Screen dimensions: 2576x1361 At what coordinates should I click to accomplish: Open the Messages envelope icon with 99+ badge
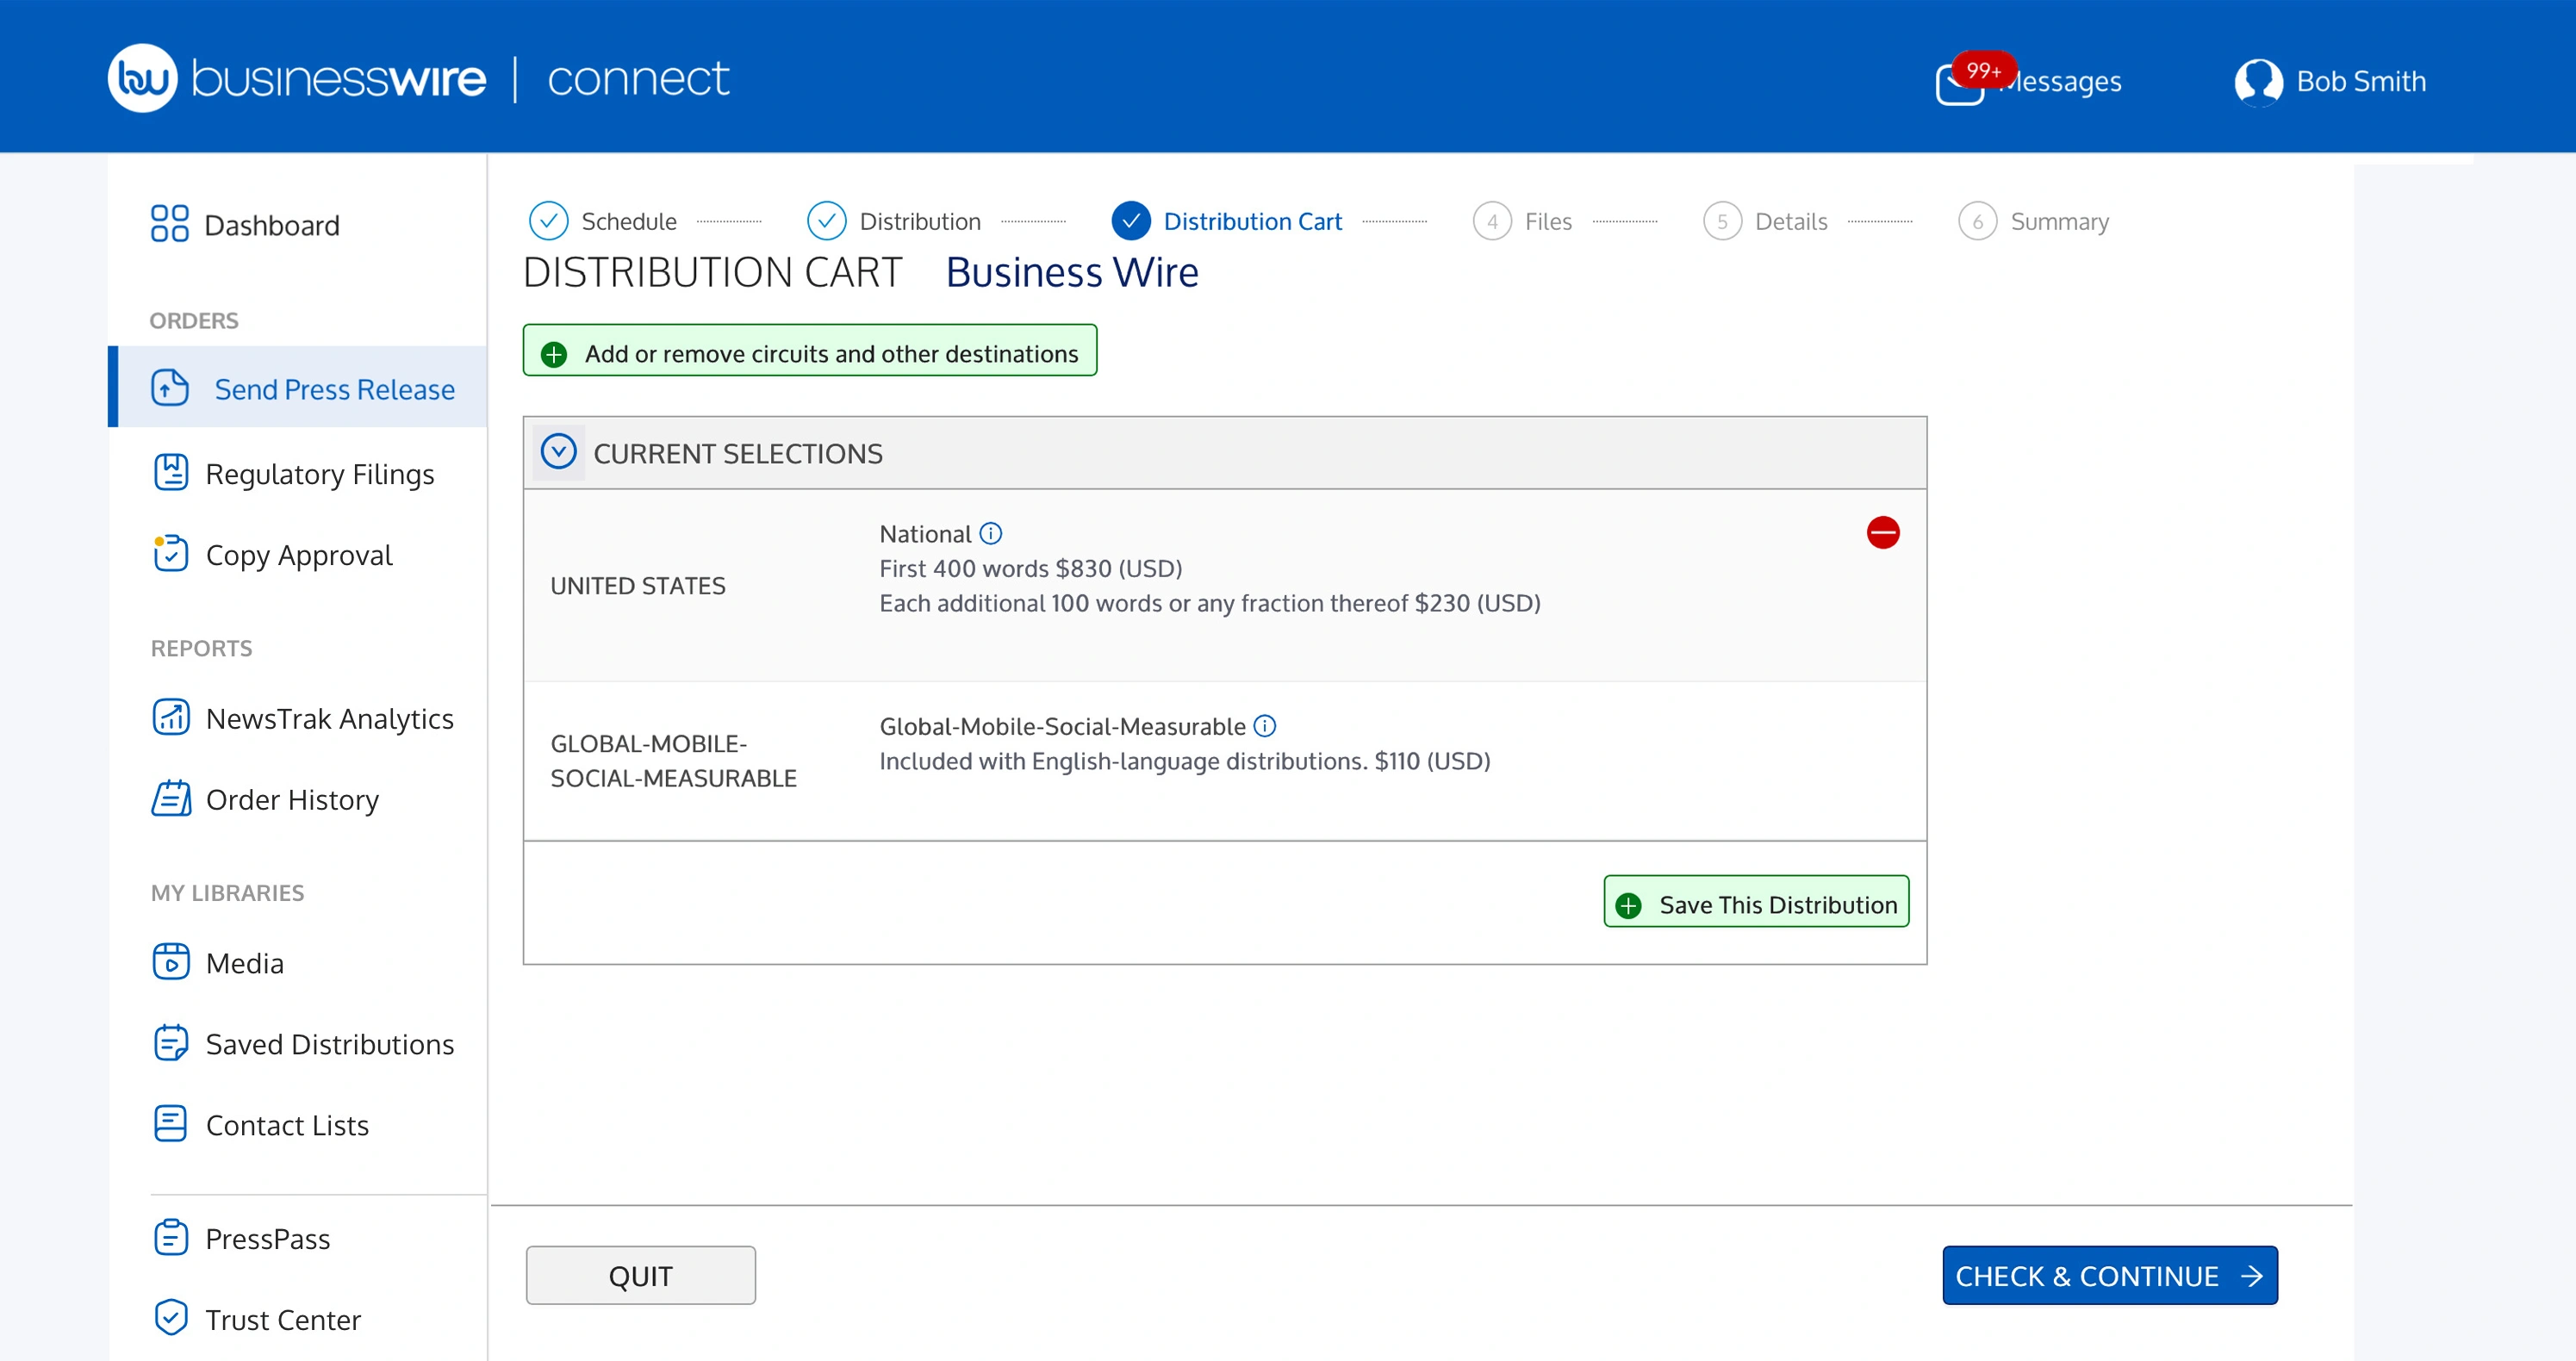pyautogui.click(x=1961, y=83)
